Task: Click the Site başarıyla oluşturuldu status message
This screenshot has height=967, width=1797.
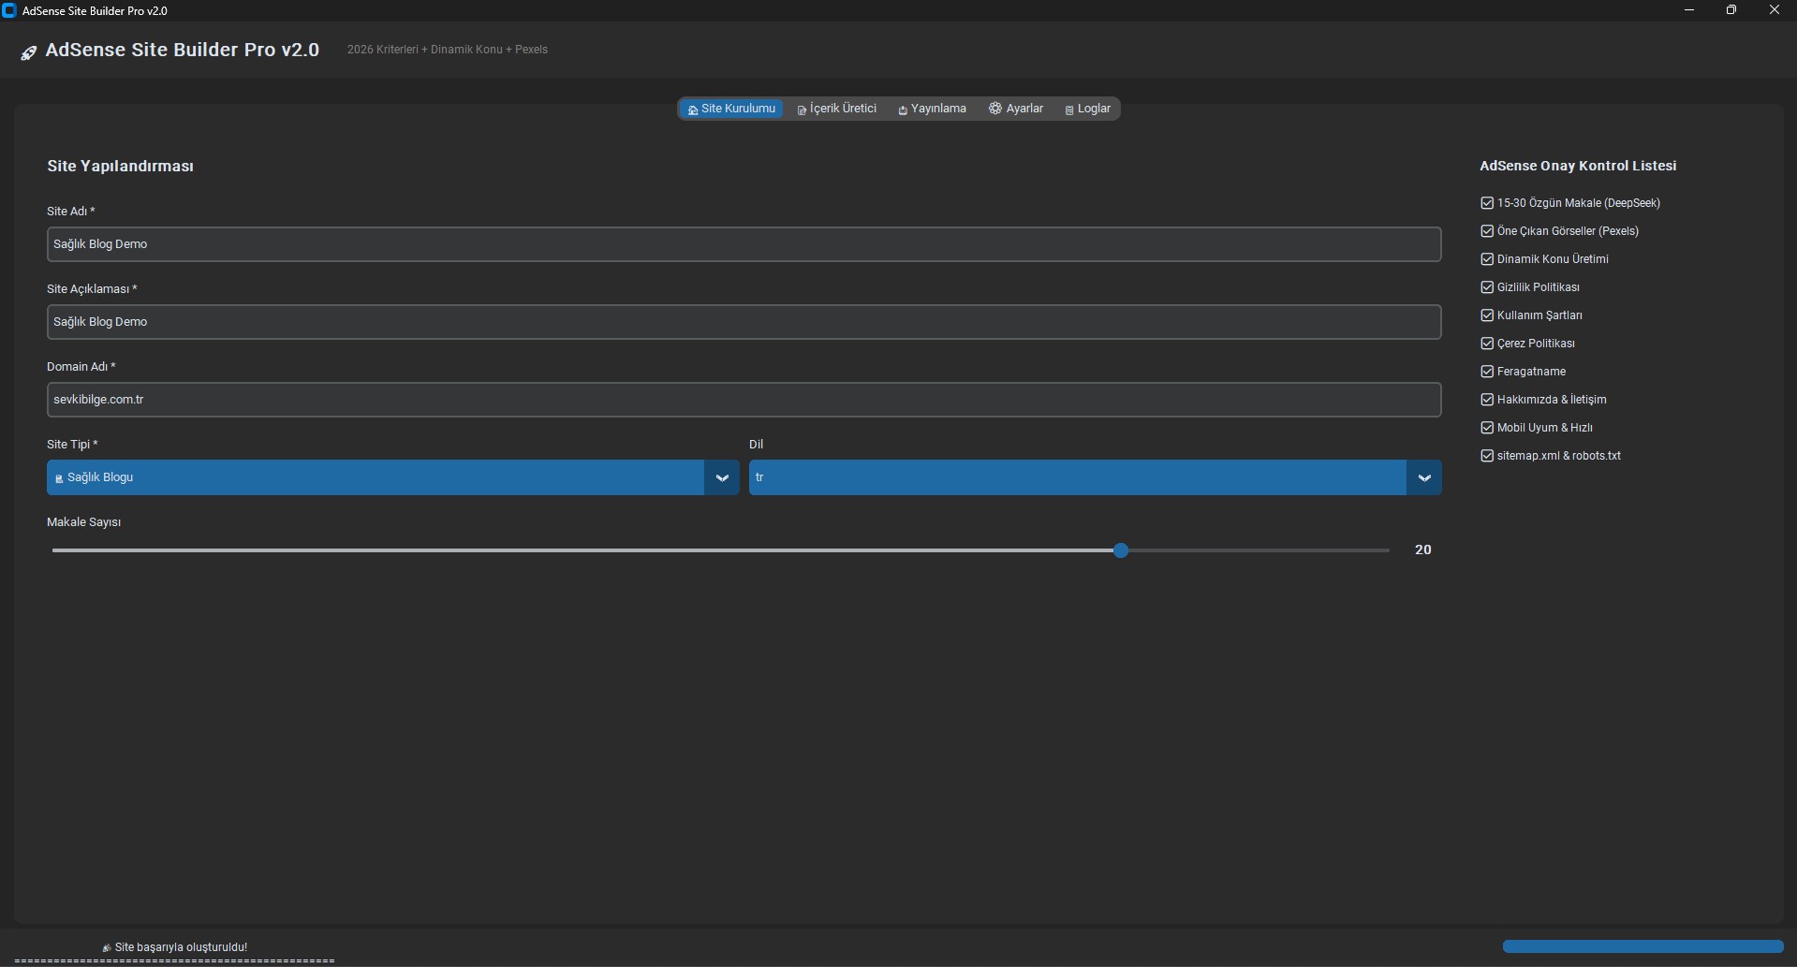Action: 174,947
